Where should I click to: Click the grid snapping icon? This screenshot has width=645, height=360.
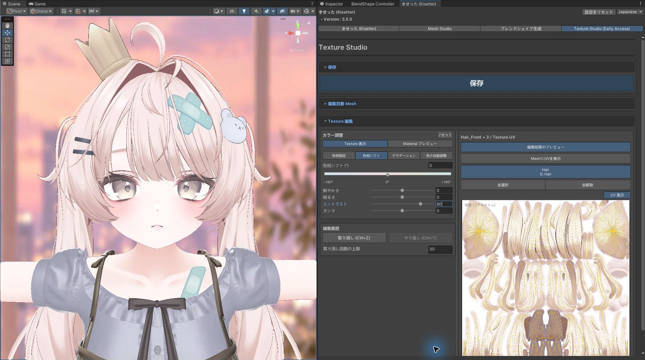[78, 11]
